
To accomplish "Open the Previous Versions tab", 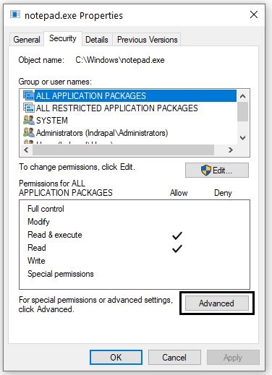I will click(148, 40).
